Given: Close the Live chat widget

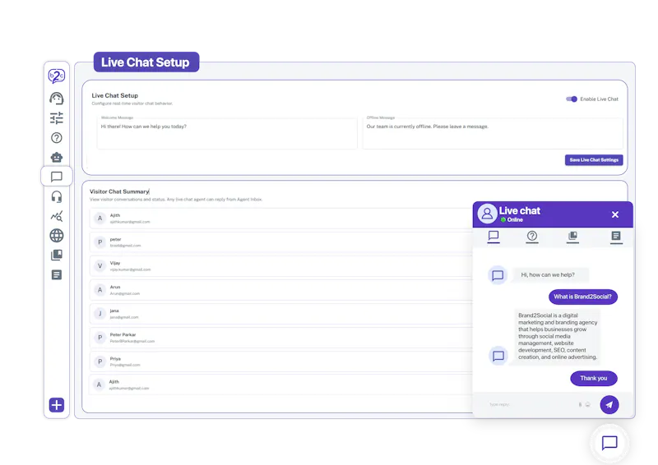Looking at the screenshot, I should 615,214.
